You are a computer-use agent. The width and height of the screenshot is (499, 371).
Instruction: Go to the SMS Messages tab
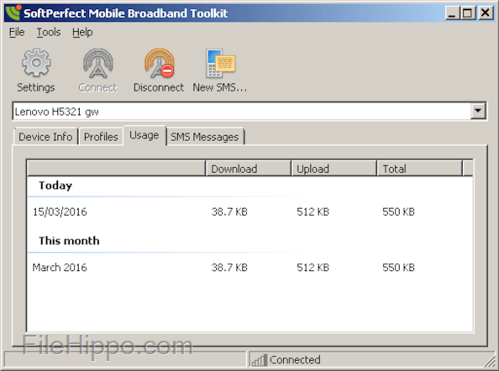coord(204,137)
